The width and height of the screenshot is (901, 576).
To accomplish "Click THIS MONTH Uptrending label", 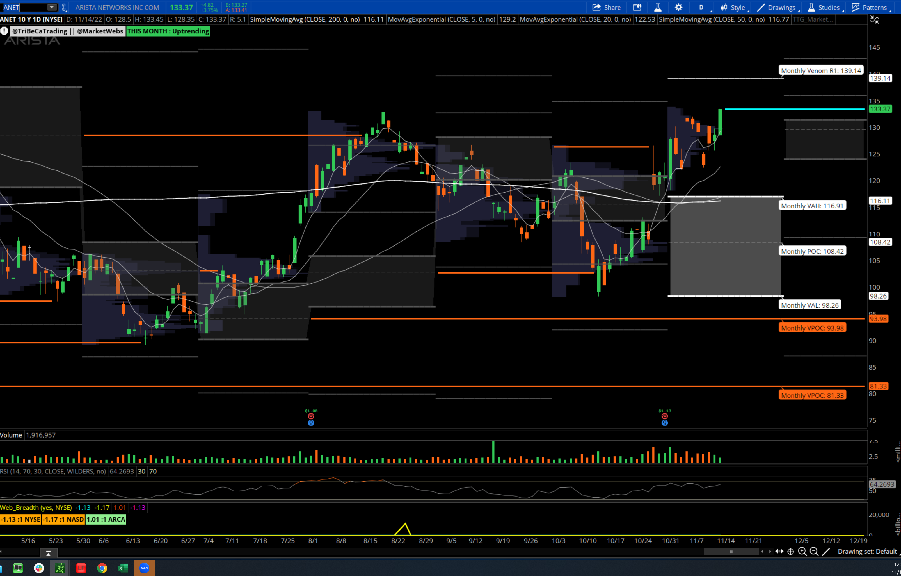I will [168, 31].
